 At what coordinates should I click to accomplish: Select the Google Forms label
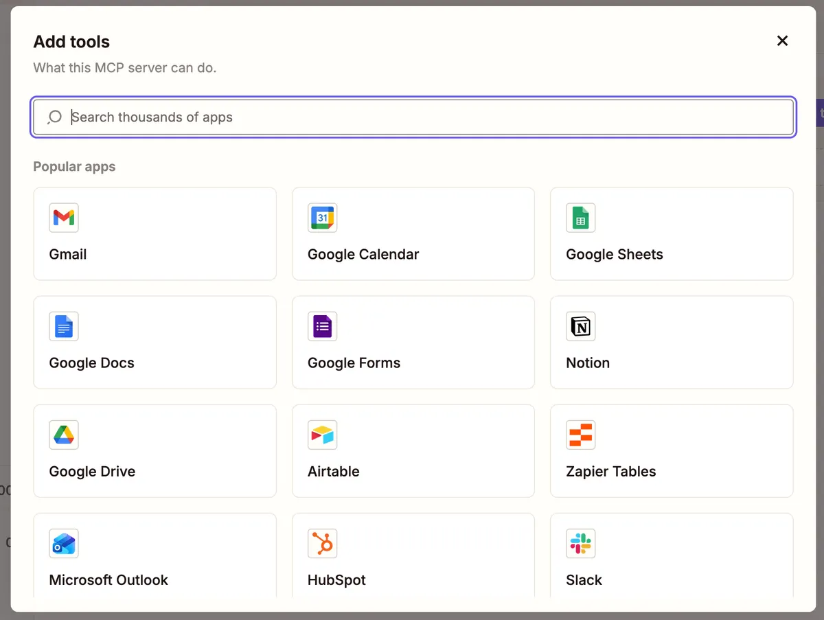tap(354, 363)
